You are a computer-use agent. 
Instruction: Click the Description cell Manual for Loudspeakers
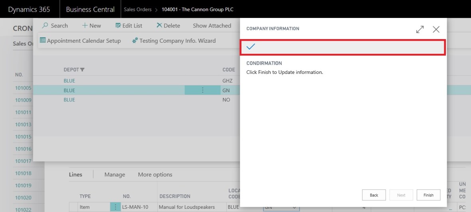186,207
